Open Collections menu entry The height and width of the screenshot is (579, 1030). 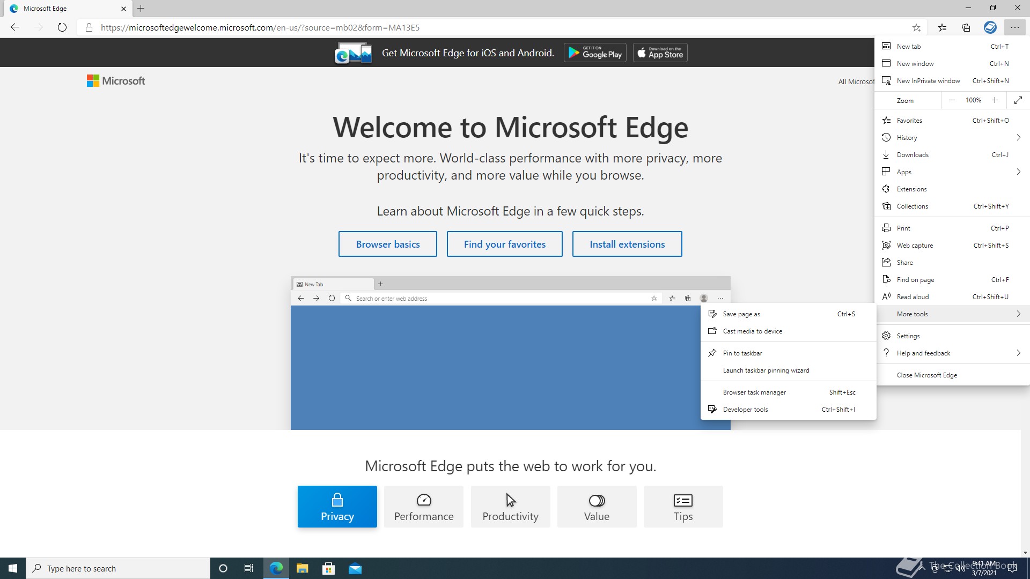point(952,206)
